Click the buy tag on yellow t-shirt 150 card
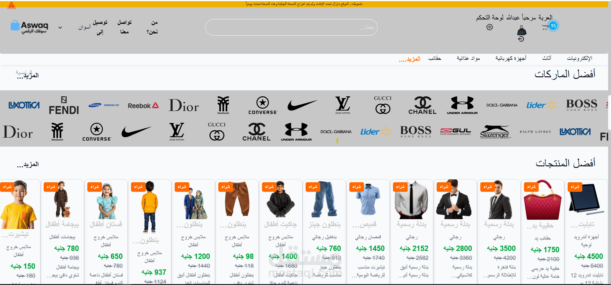This screenshot has width=611, height=285. 7,187
